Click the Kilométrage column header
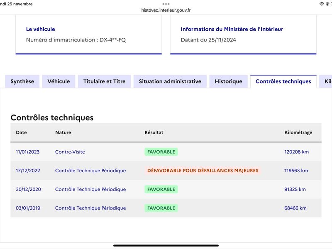Image resolution: width=332 pixels, height=249 pixels. (298, 132)
